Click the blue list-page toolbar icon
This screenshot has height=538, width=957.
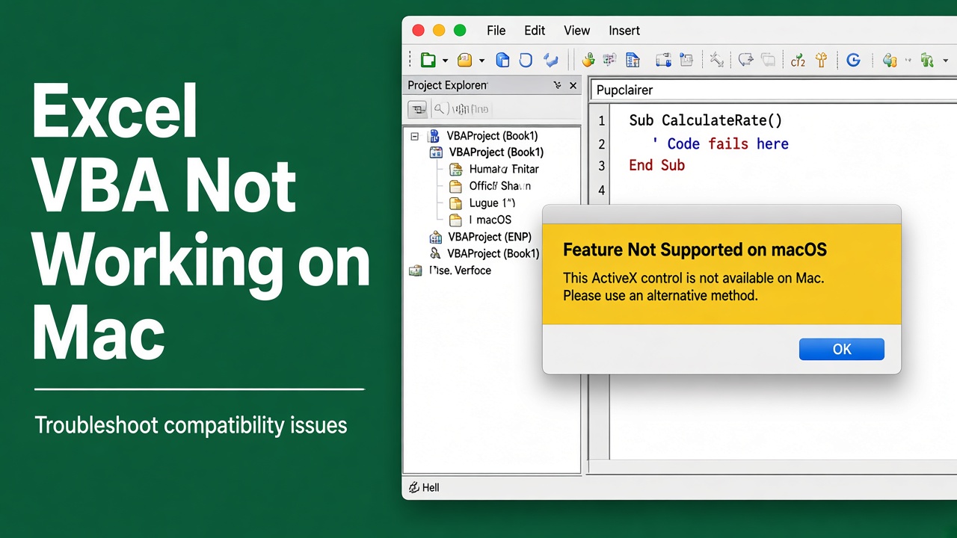[633, 61]
